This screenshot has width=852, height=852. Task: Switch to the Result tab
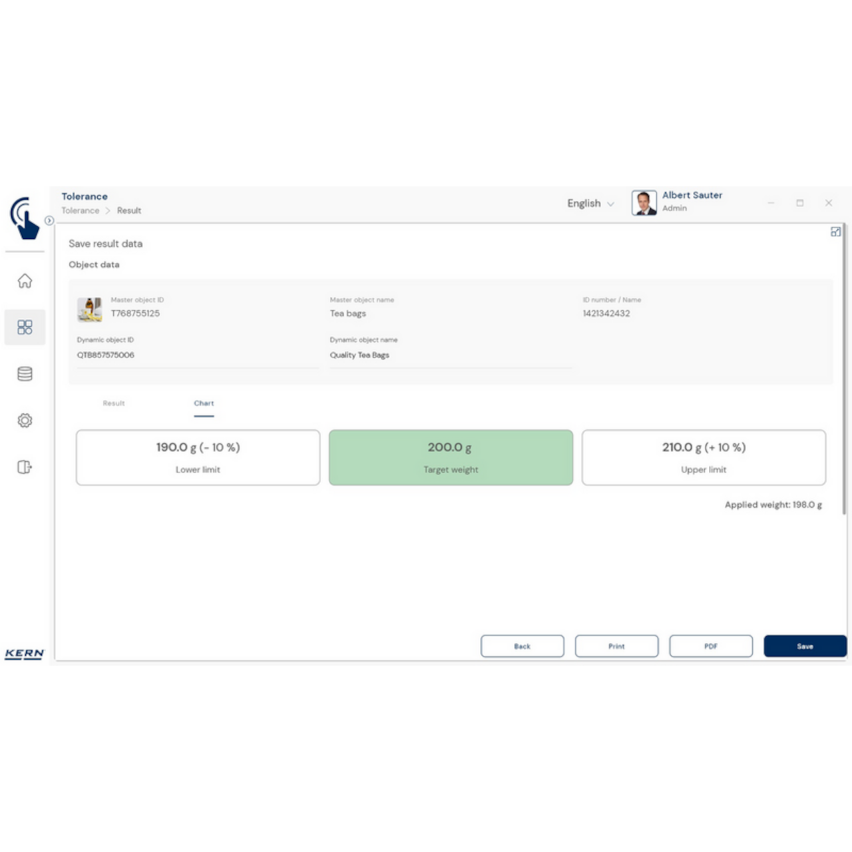113,403
